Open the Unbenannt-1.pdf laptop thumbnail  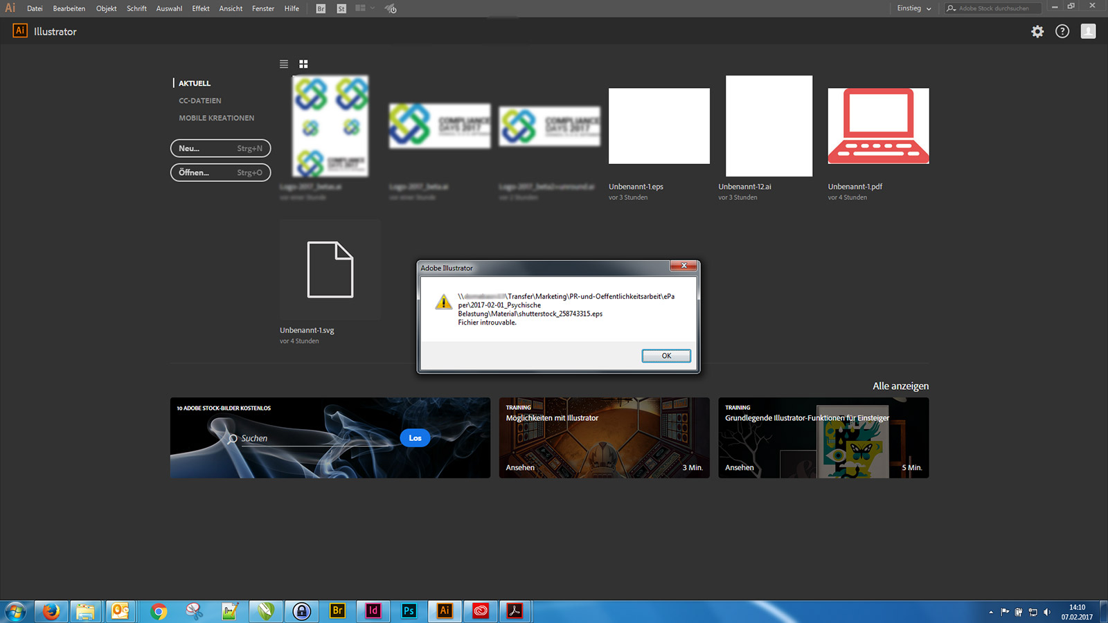pyautogui.click(x=878, y=126)
